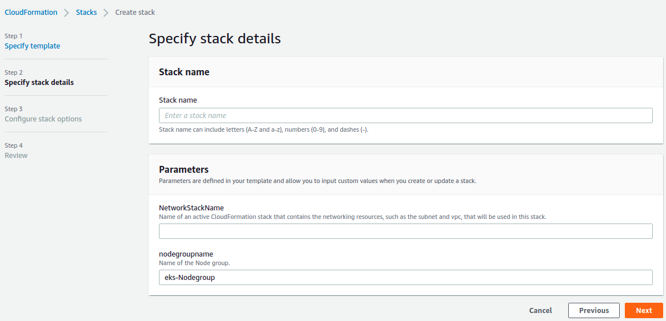This screenshot has height=321, width=666.
Task: Click the chevron icon after CloudFormation breadcrumb
Action: coord(67,13)
